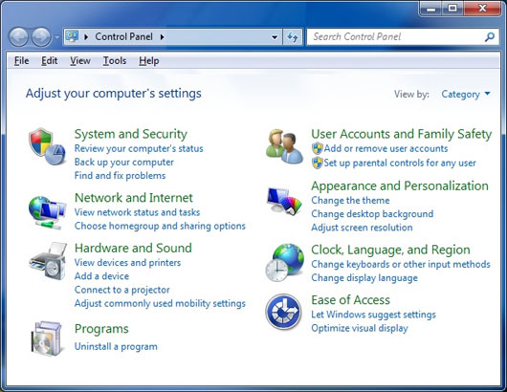Open the address bar history dropdown arrow

click(x=275, y=37)
